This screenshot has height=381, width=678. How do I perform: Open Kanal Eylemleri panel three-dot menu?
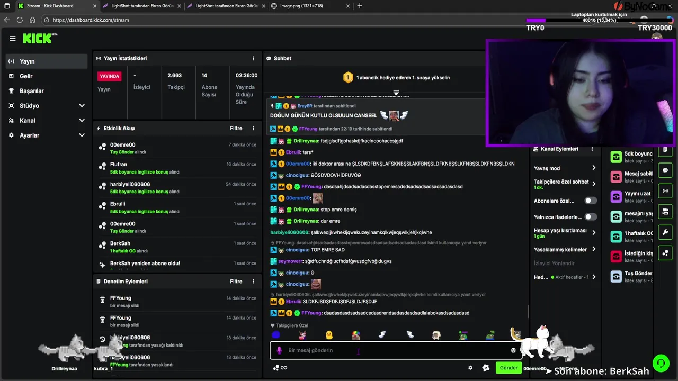pyautogui.click(x=592, y=149)
